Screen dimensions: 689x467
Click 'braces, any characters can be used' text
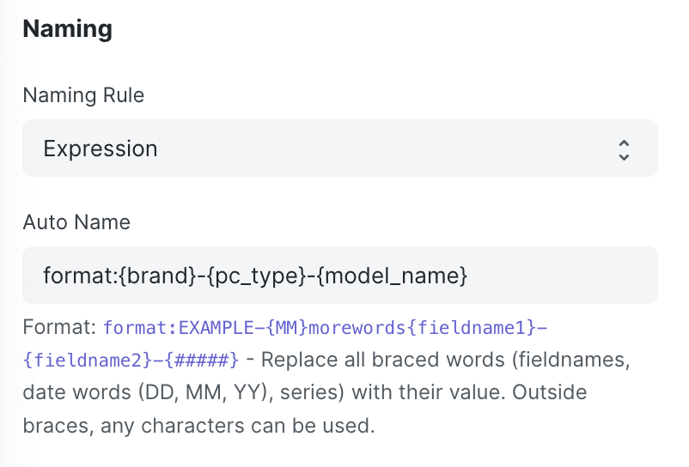tap(198, 425)
